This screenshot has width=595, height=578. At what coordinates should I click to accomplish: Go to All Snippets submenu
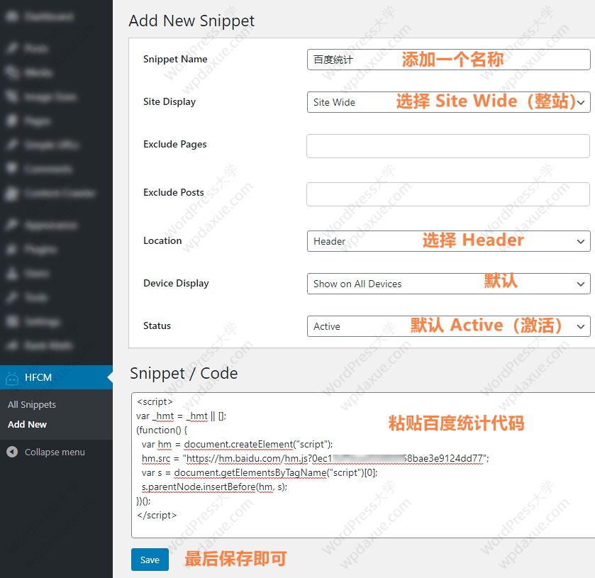[x=32, y=404]
